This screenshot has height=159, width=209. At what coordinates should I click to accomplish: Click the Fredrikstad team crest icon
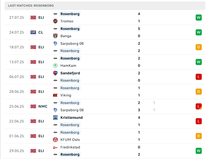coord(55,147)
